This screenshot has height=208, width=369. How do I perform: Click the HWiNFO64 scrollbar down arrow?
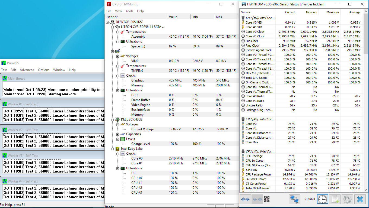(365, 190)
